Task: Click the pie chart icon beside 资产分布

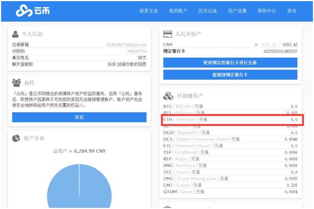Action: 16,138
